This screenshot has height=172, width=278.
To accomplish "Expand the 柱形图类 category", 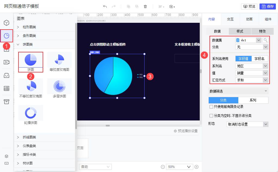I will click(45, 27).
